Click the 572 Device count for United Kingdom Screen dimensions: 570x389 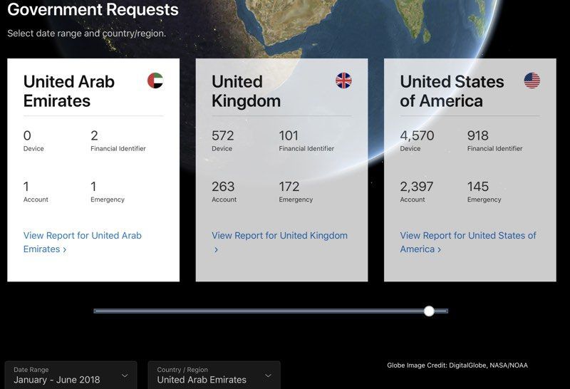223,135
